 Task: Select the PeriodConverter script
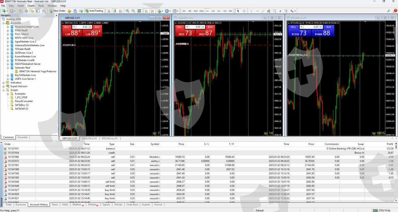(x=24, y=101)
